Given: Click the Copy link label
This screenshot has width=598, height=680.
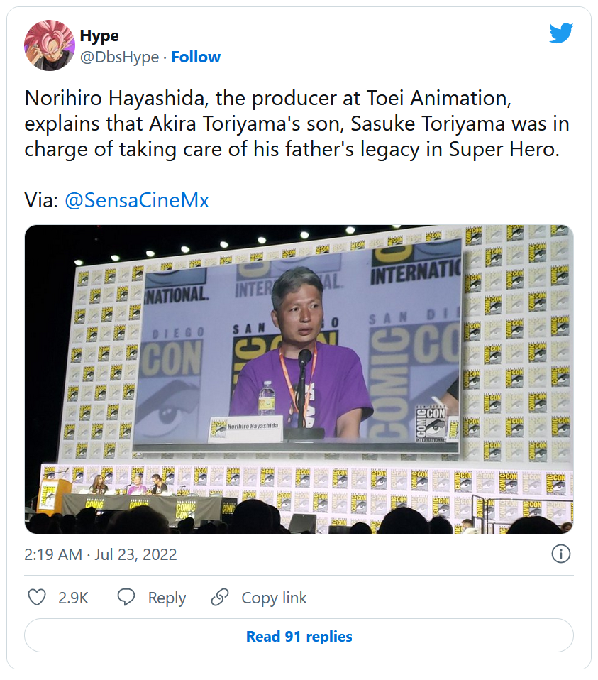Looking at the screenshot, I should (274, 598).
